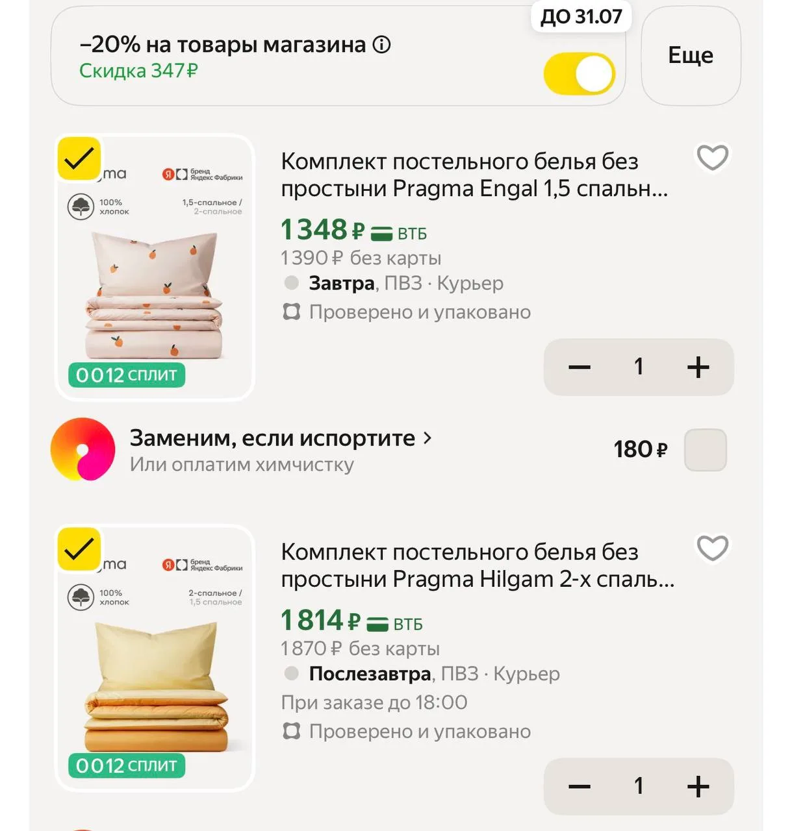Image resolution: width=792 pixels, height=831 pixels.
Task: Expand 'Заменим, если испортите' chevron
Action: click(427, 438)
